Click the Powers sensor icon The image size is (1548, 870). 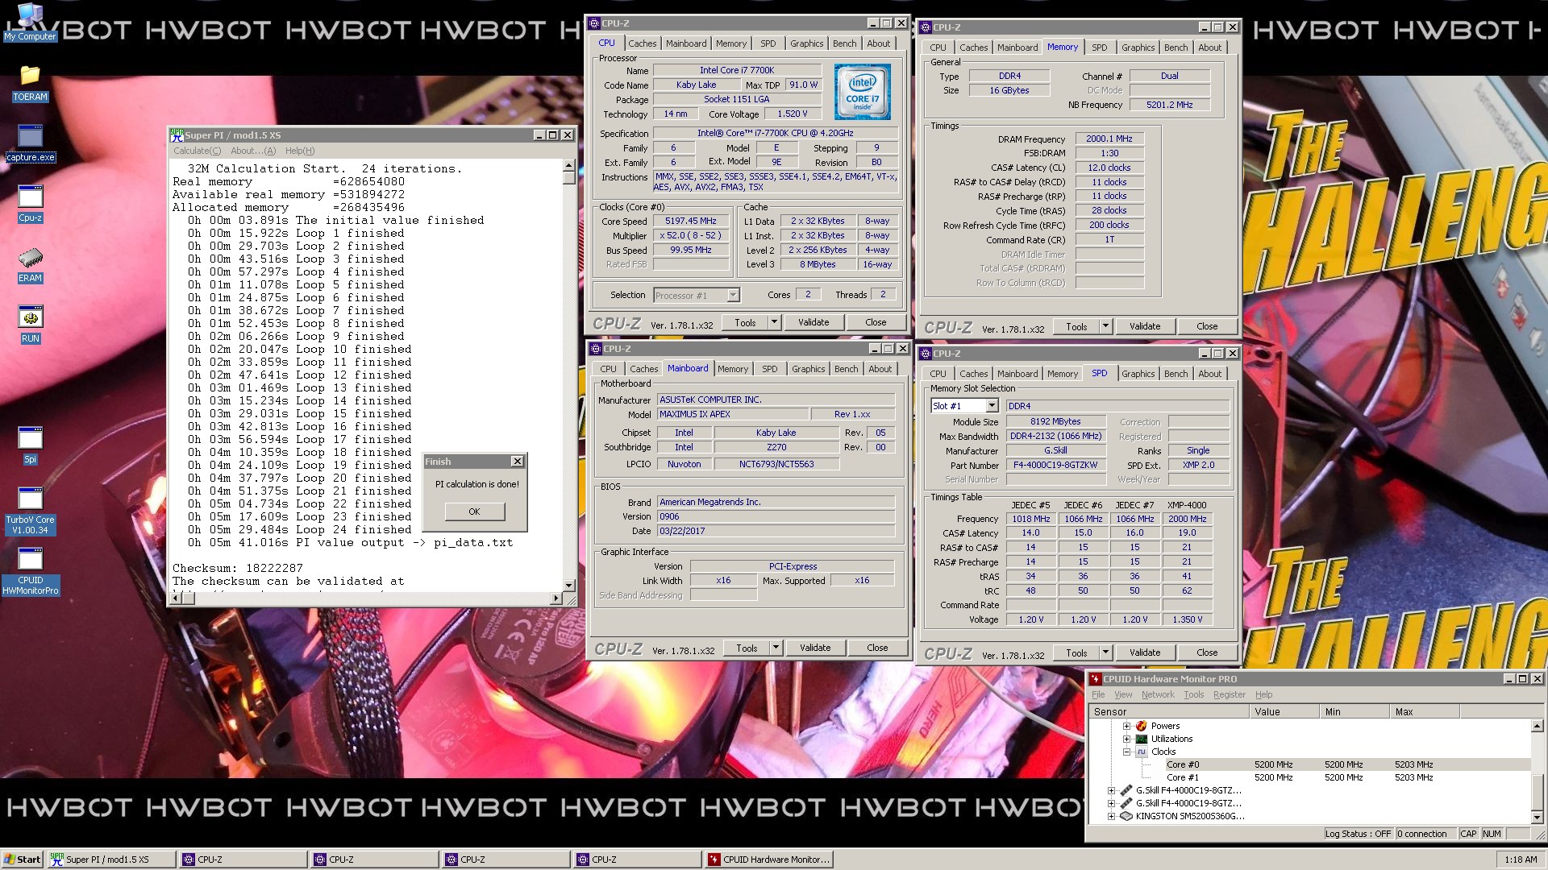click(x=1141, y=726)
